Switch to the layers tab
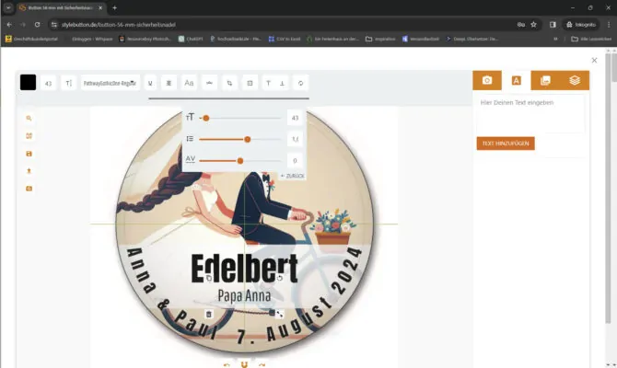The height and width of the screenshot is (368, 617). point(575,80)
